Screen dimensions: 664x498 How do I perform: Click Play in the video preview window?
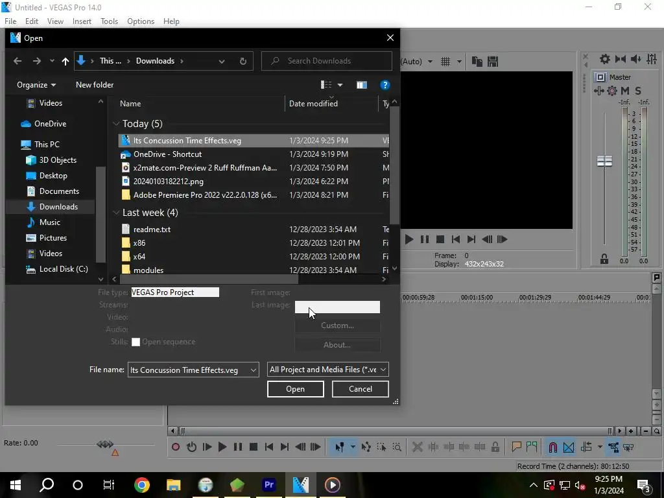point(409,239)
